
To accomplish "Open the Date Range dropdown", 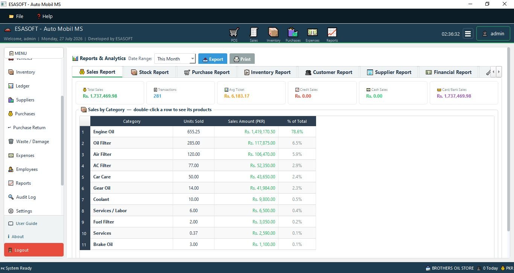I will coord(175,59).
